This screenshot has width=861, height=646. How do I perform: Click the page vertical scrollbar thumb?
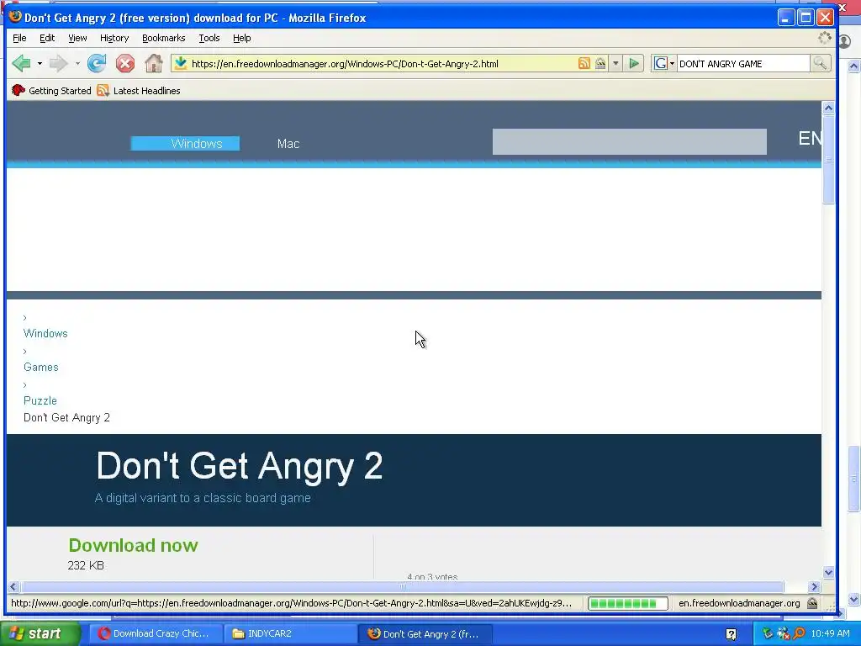[x=828, y=159]
